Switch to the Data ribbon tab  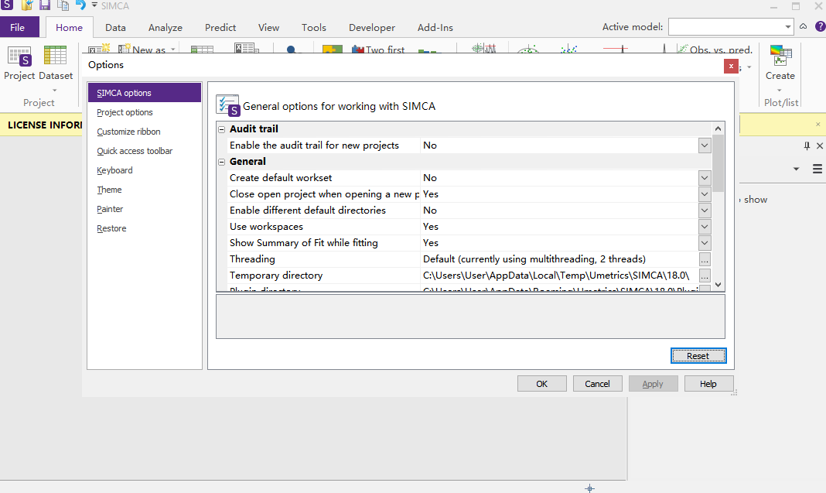(x=115, y=27)
